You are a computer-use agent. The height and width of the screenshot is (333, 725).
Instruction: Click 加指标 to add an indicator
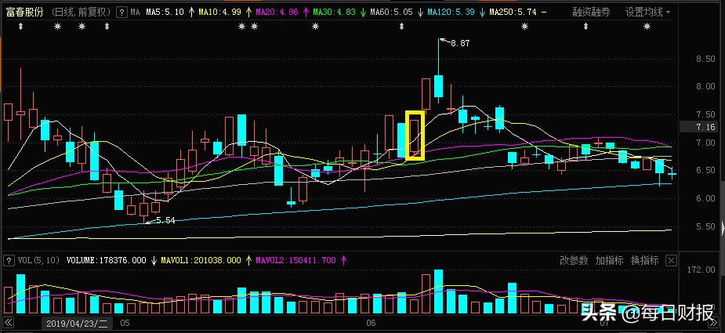click(609, 260)
